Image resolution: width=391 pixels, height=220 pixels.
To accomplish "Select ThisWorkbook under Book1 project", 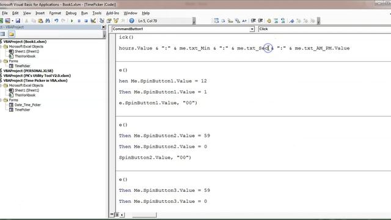I will coord(25,56).
